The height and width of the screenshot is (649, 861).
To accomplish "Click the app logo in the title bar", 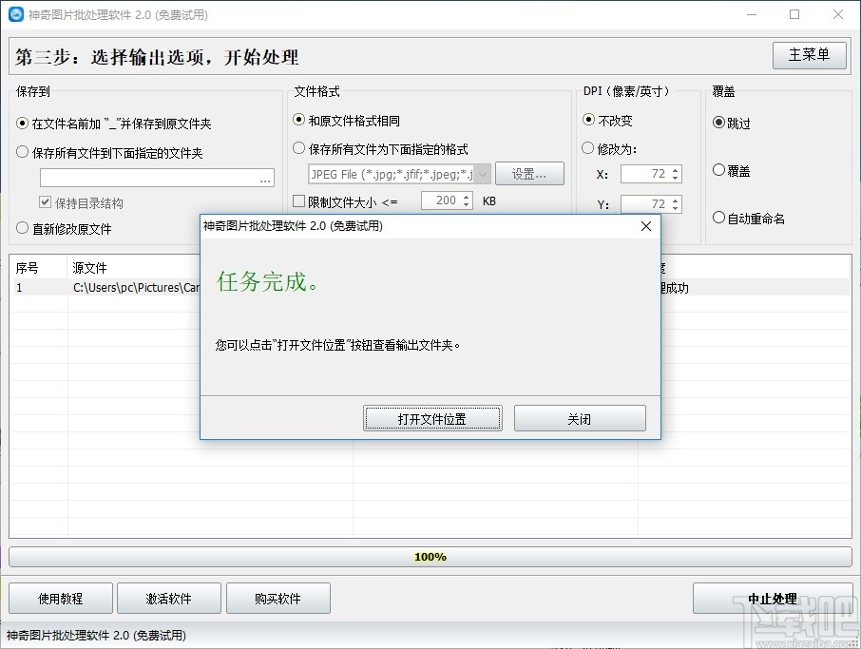I will (x=13, y=13).
